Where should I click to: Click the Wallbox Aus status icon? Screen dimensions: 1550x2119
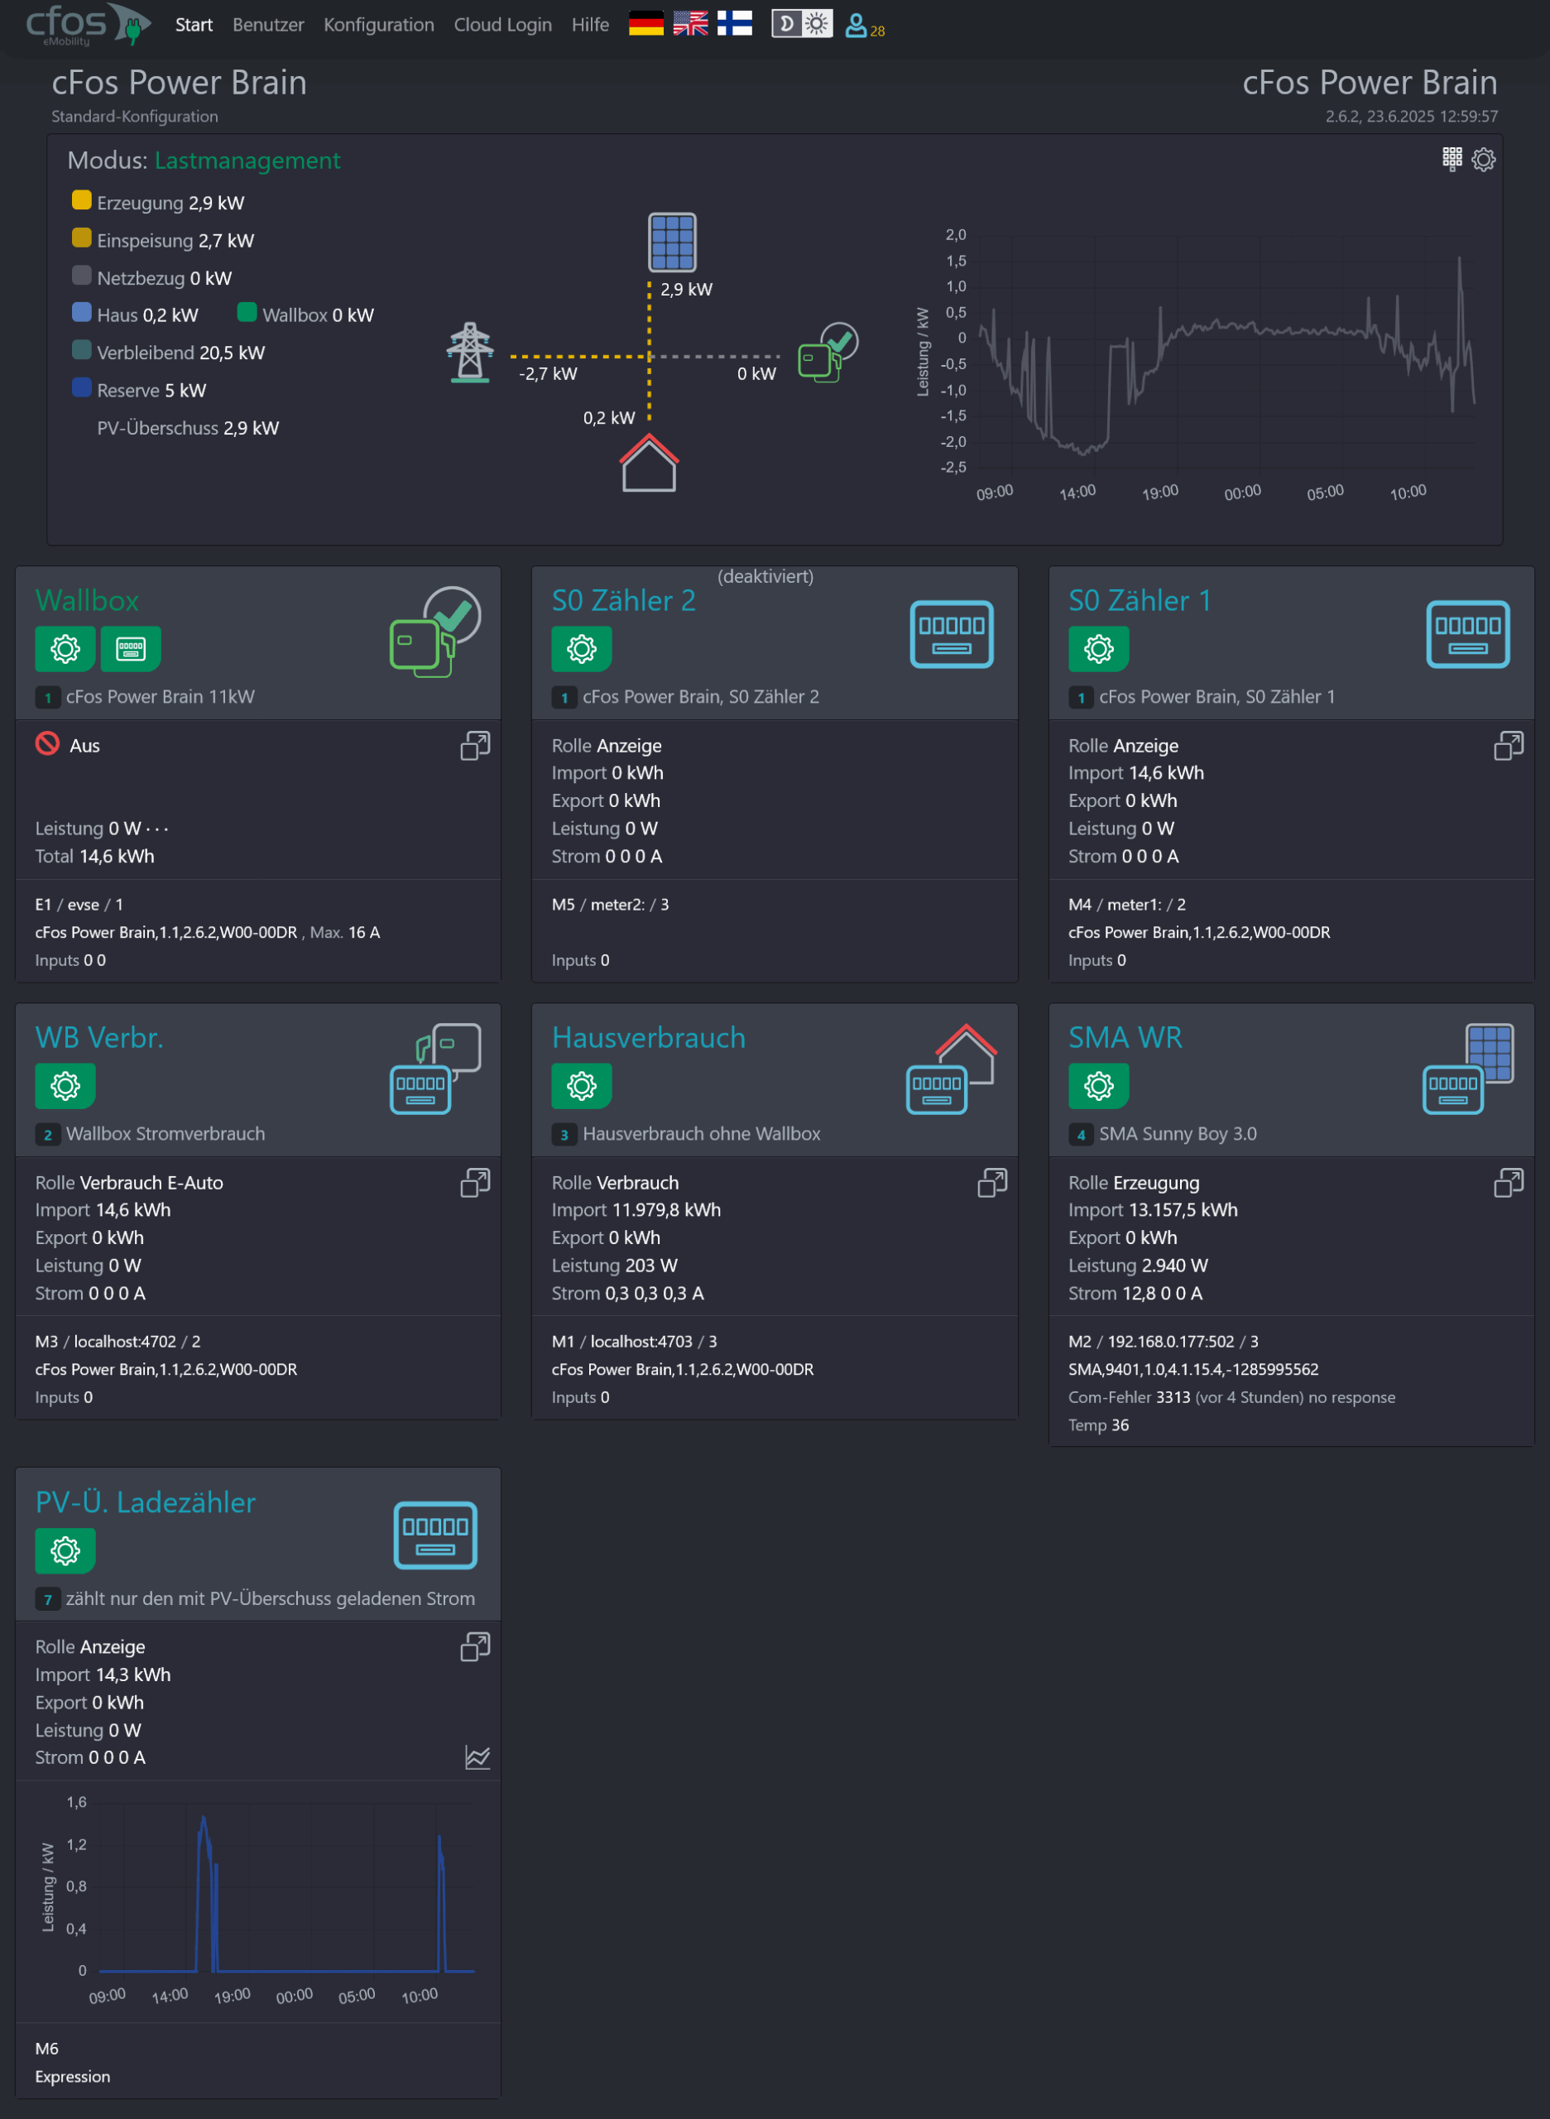coord(47,744)
